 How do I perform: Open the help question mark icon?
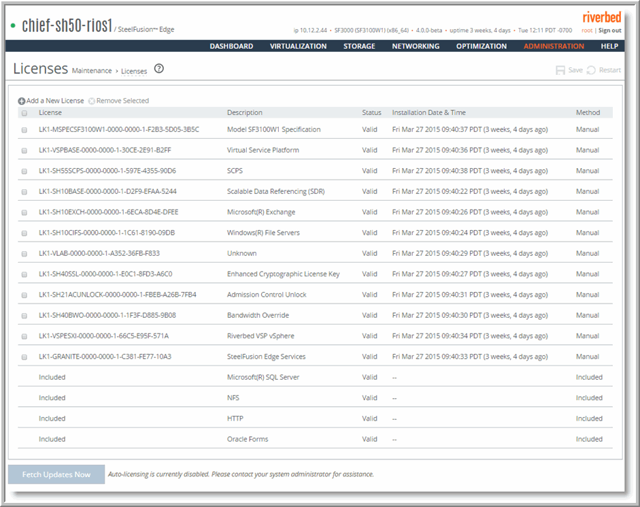(x=159, y=69)
